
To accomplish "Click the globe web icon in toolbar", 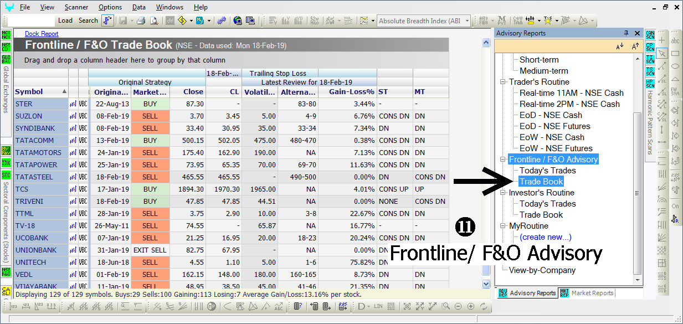I will [238, 20].
